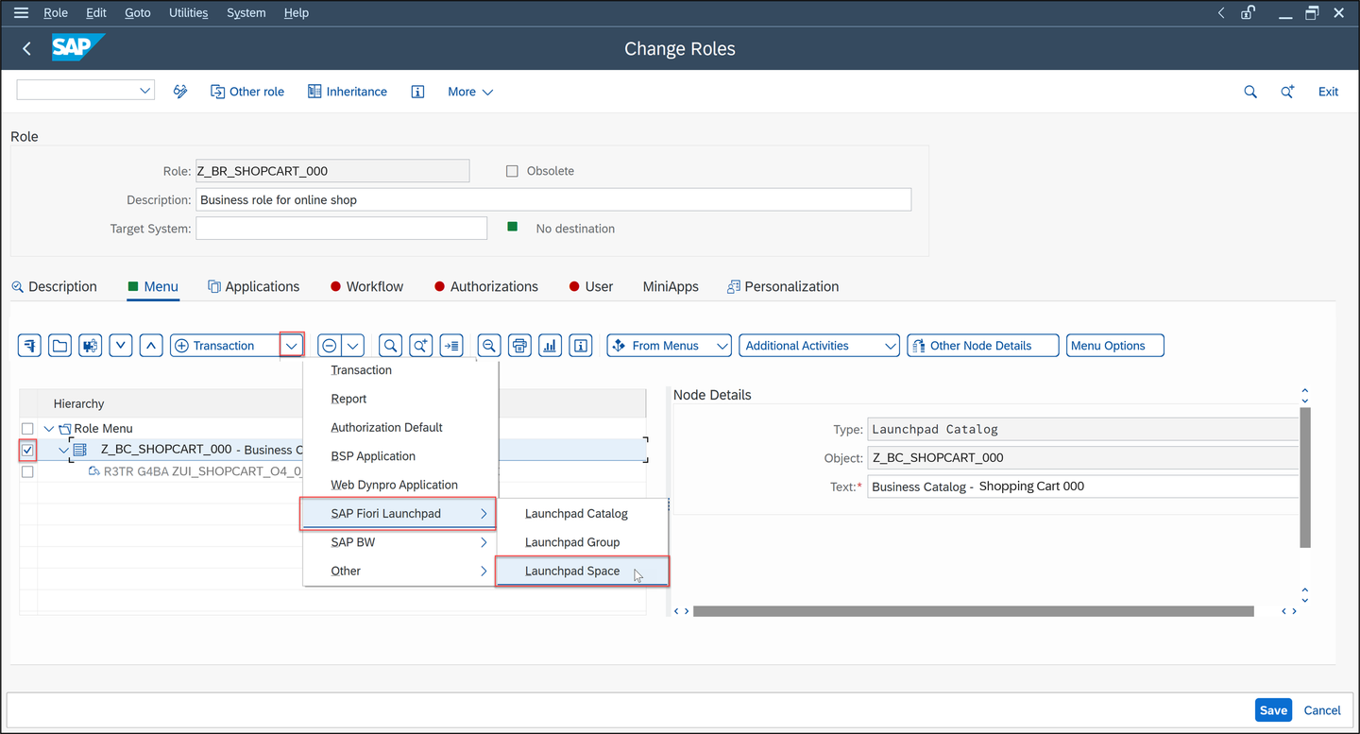Viewport: 1360px width, 734px height.
Task: Click the Other Node Details button
Action: click(981, 346)
